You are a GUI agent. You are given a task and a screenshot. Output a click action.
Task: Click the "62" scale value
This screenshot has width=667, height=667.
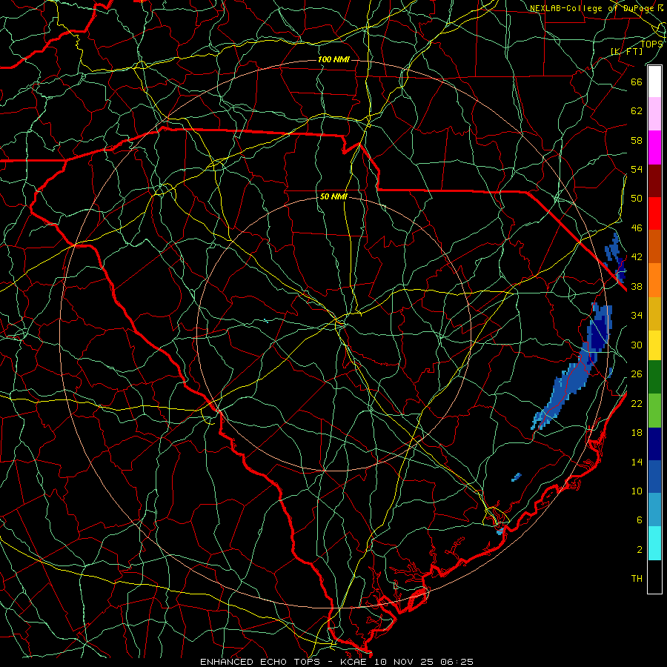point(637,111)
